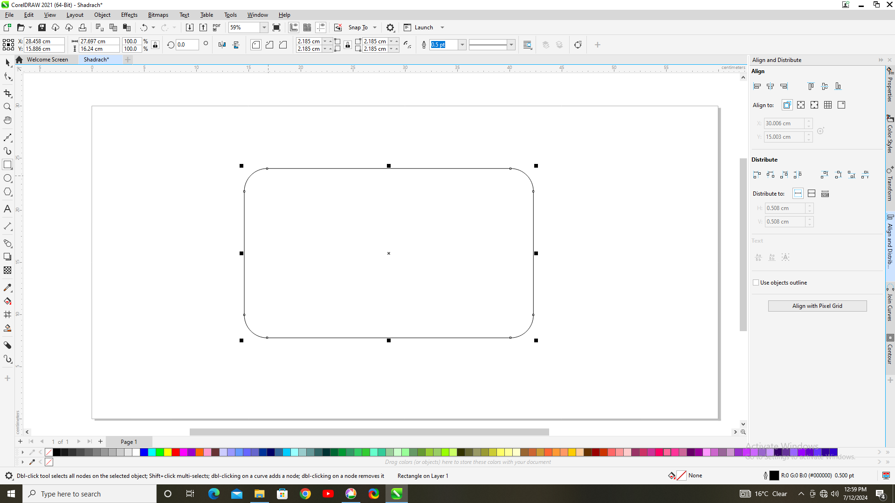The width and height of the screenshot is (895, 503).
Task: Select the Rectangle tool
Action: click(x=7, y=164)
